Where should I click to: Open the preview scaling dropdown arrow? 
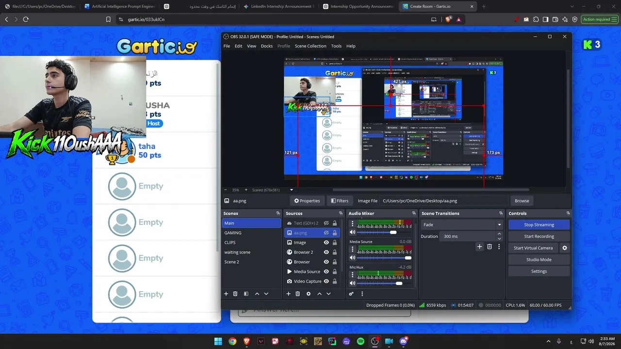pos(292,190)
